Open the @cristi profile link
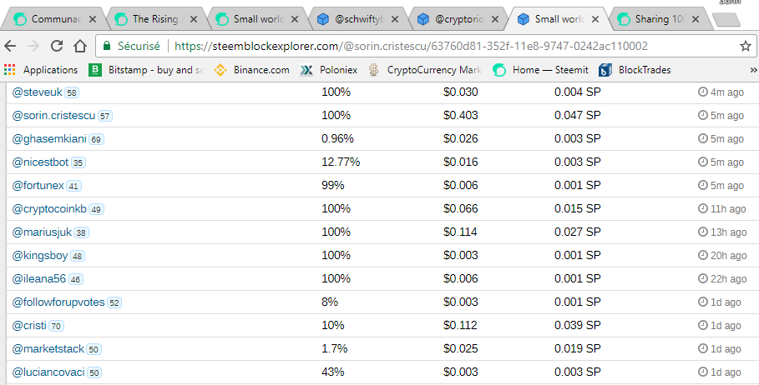The height and width of the screenshot is (385, 759). (29, 326)
